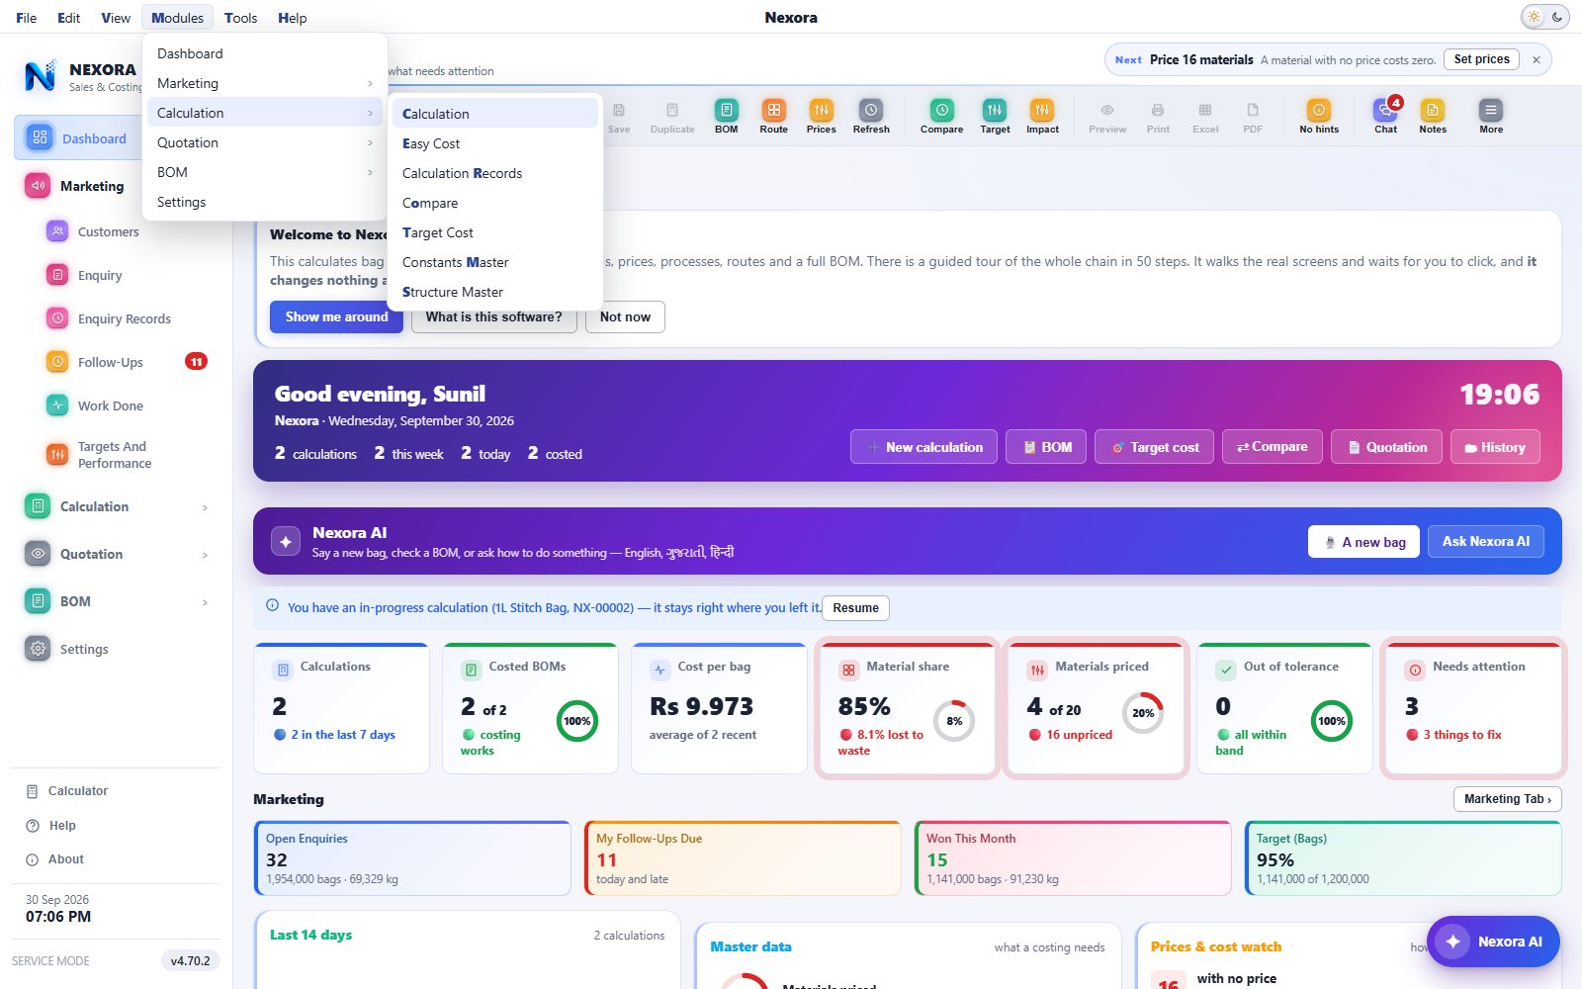Click the Route toolbar icon
The width and height of the screenshot is (1582, 989).
click(773, 116)
